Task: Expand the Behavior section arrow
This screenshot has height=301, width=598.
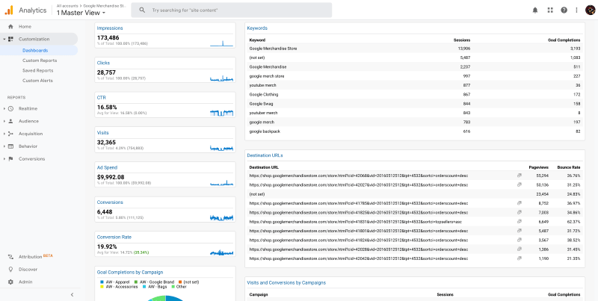Action: tap(4, 146)
